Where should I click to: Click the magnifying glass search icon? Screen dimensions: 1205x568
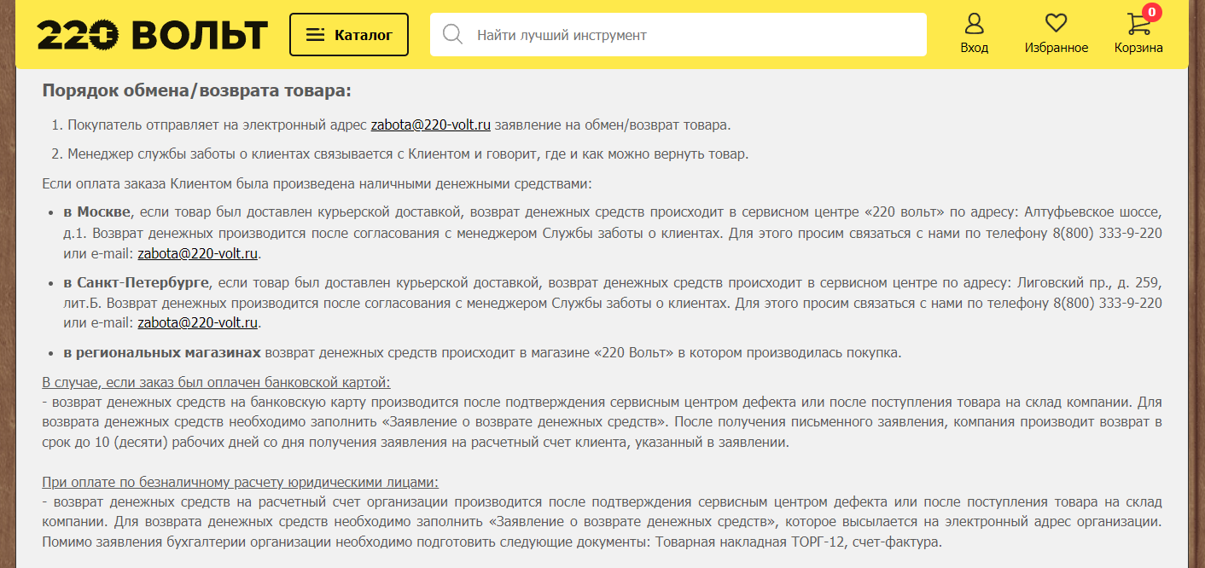coord(453,35)
